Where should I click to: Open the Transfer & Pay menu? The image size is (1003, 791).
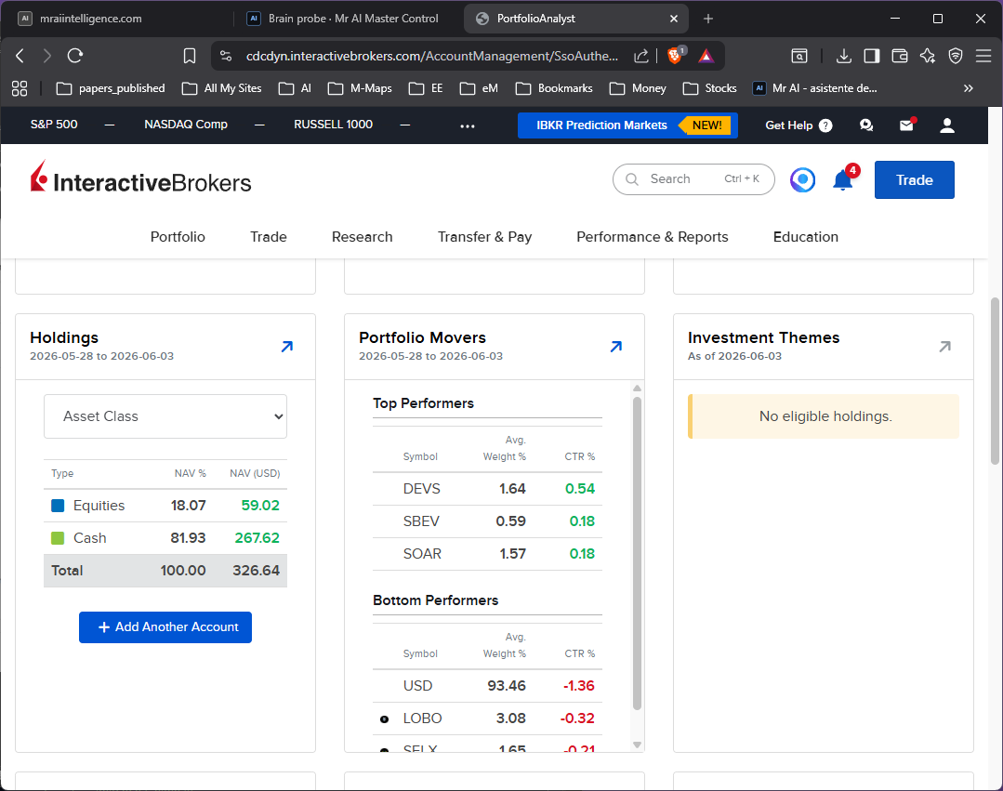click(x=485, y=237)
